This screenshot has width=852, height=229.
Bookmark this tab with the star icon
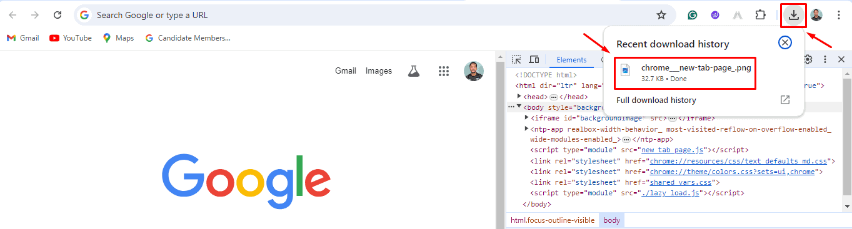[x=661, y=15]
